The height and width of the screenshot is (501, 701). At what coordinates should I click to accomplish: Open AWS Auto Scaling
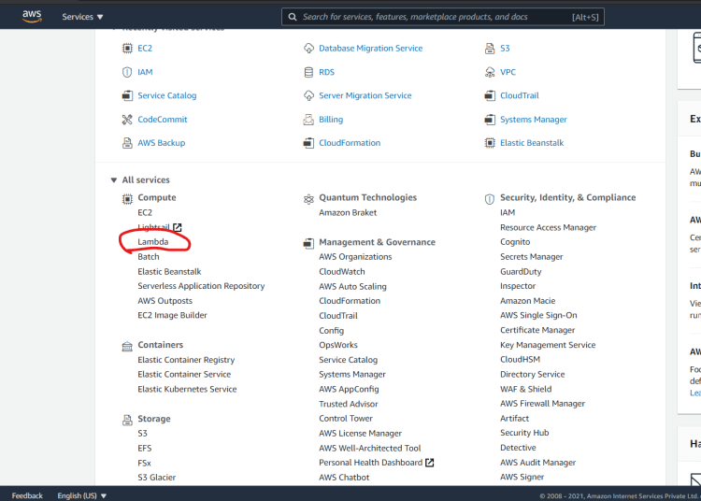352,286
